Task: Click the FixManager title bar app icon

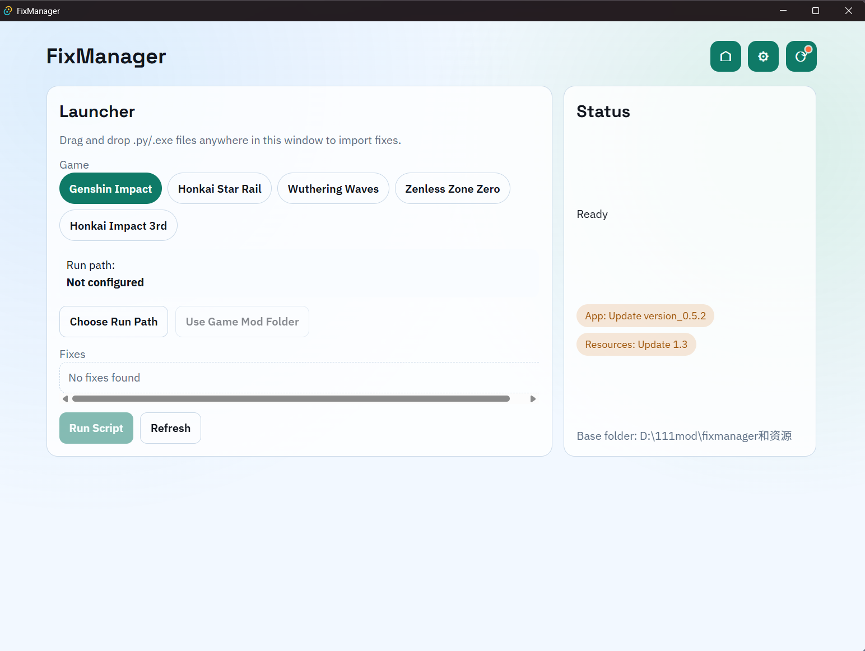Action: pos(8,11)
